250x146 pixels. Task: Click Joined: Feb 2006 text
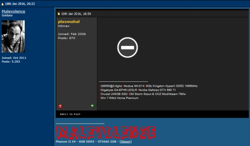72,34
